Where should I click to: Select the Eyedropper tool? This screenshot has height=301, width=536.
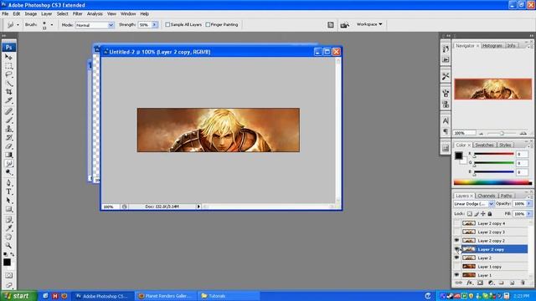8,228
